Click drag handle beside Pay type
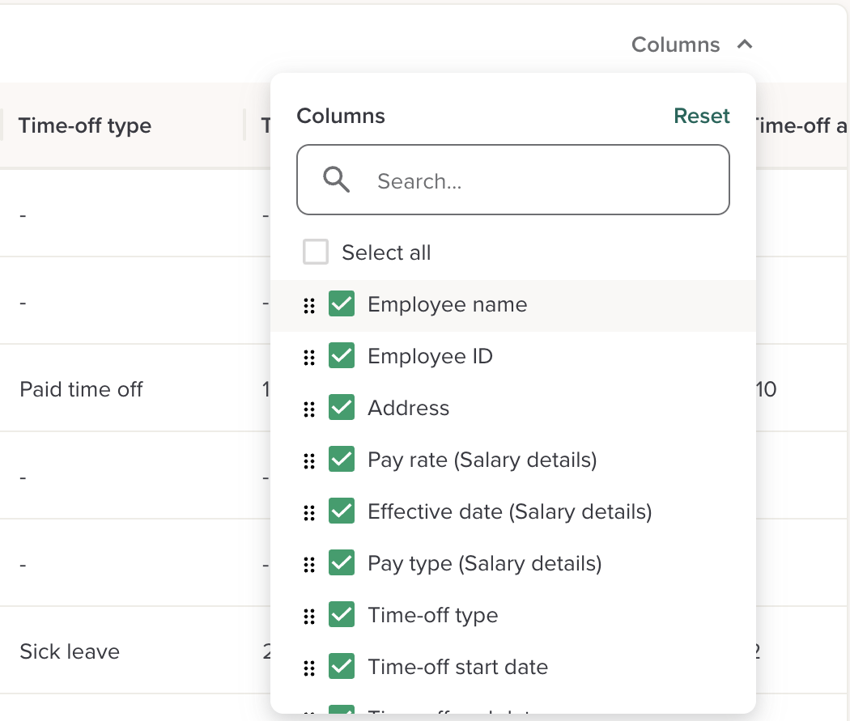This screenshot has width=850, height=721. 308,564
